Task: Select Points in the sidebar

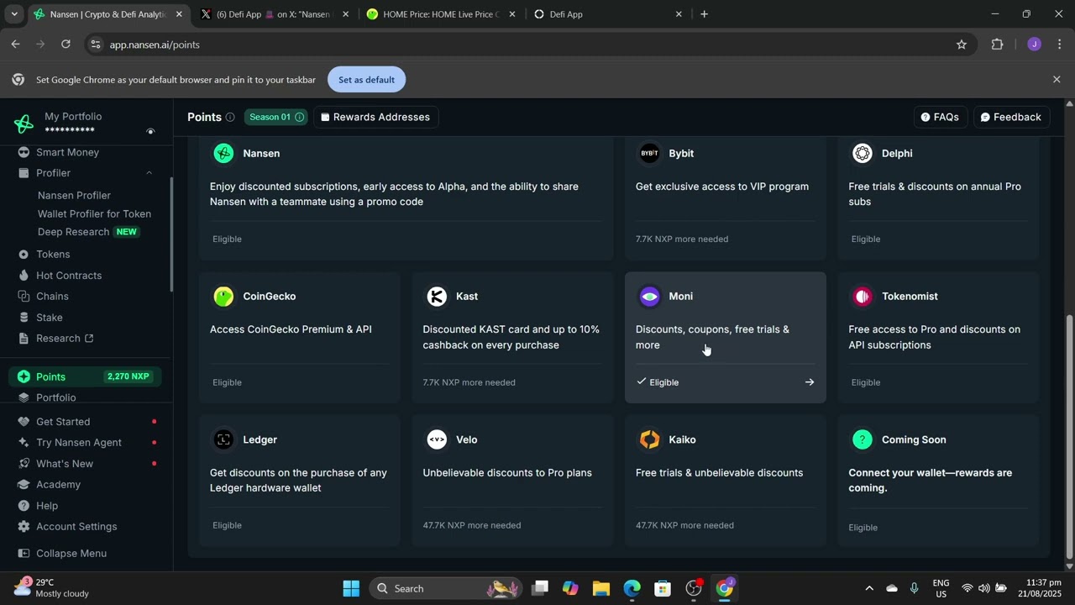Action: click(86, 376)
